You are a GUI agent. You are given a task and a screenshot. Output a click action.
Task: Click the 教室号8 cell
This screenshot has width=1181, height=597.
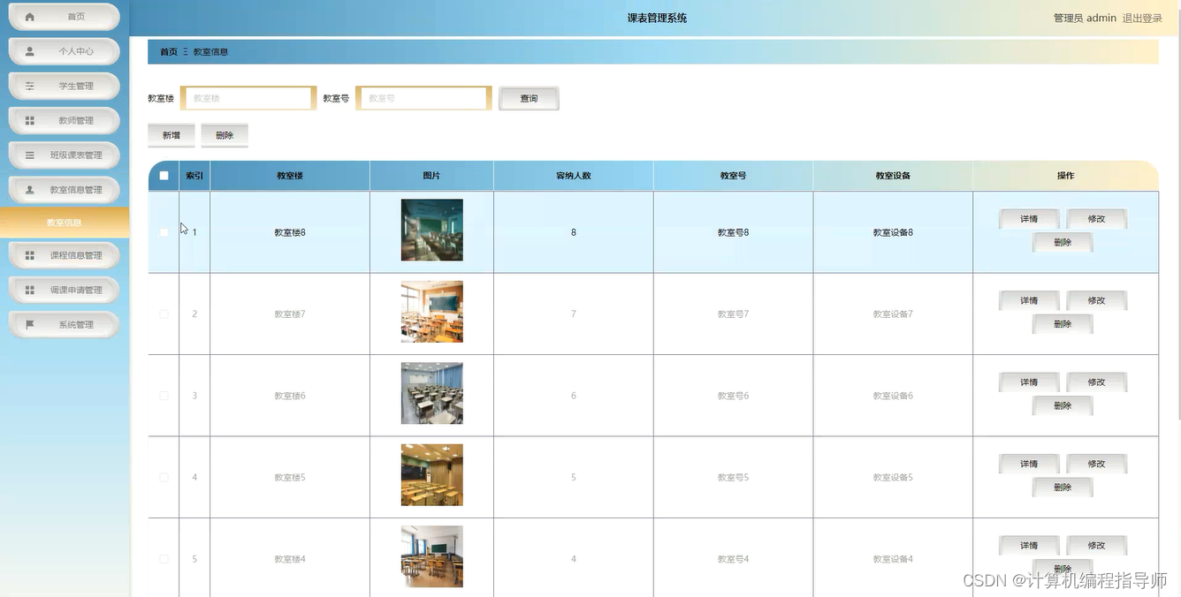point(733,232)
